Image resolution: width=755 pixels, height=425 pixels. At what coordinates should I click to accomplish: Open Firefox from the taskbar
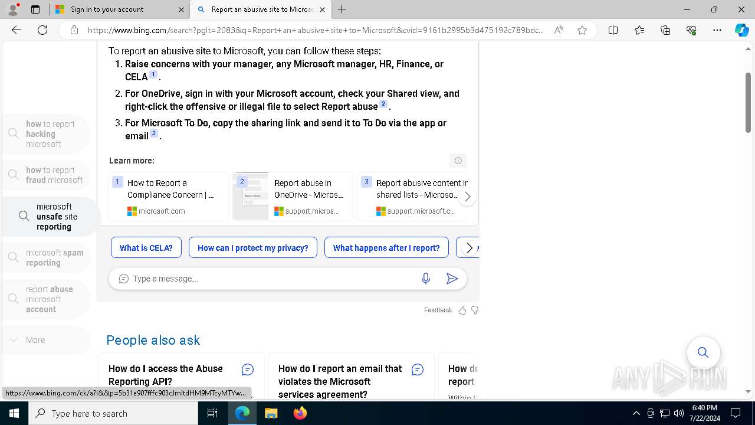tap(300, 413)
